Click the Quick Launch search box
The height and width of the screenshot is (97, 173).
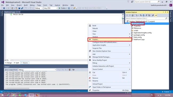147,2
